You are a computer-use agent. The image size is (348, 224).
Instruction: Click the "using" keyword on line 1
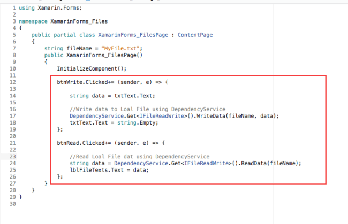point(25,8)
